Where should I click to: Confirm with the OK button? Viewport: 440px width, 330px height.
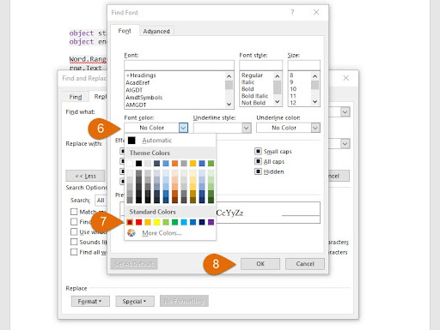pyautogui.click(x=260, y=264)
